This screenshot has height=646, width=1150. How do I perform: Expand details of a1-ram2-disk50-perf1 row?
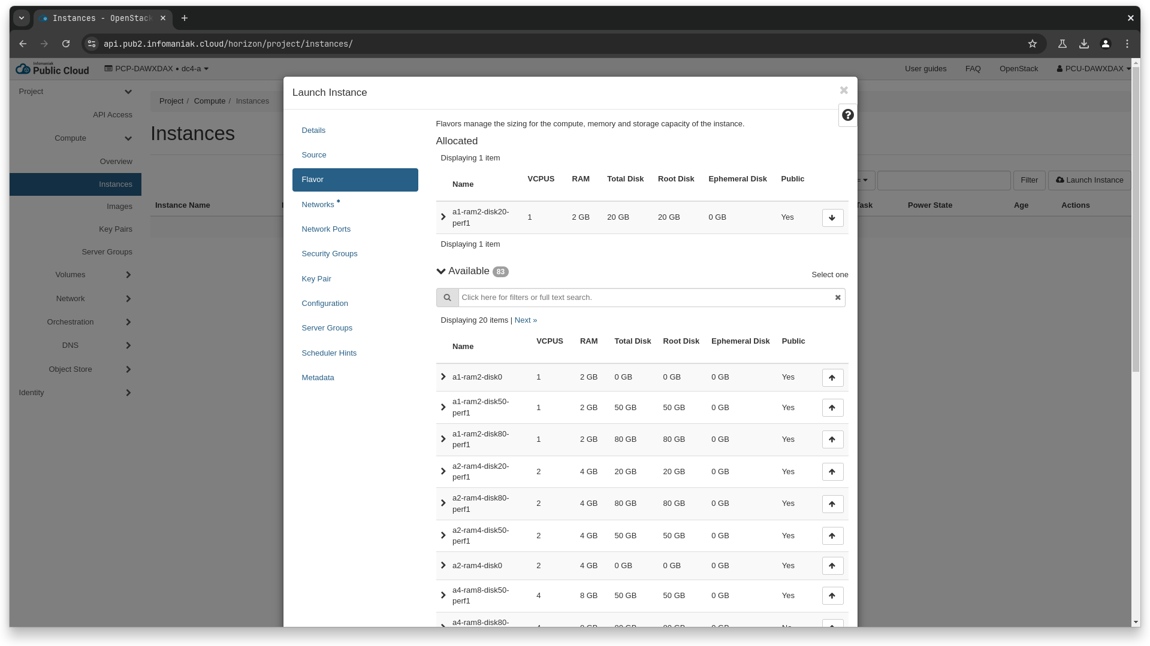tap(443, 408)
